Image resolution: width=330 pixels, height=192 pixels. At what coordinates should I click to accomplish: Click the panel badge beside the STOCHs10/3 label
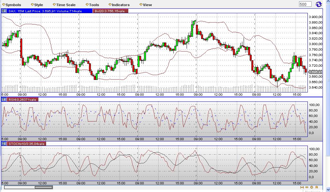(x=4, y=144)
